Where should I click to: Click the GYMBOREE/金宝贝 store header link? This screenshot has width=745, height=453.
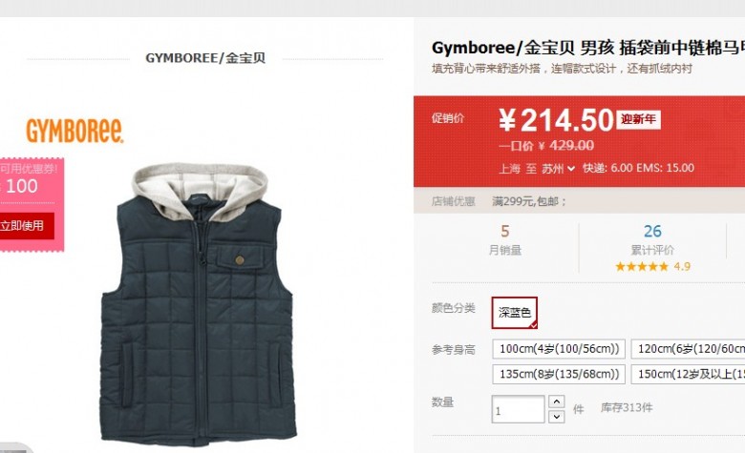[205, 58]
